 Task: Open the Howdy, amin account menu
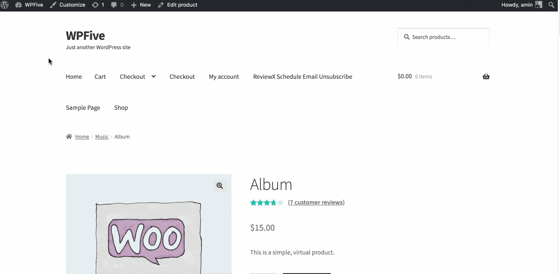point(517,5)
